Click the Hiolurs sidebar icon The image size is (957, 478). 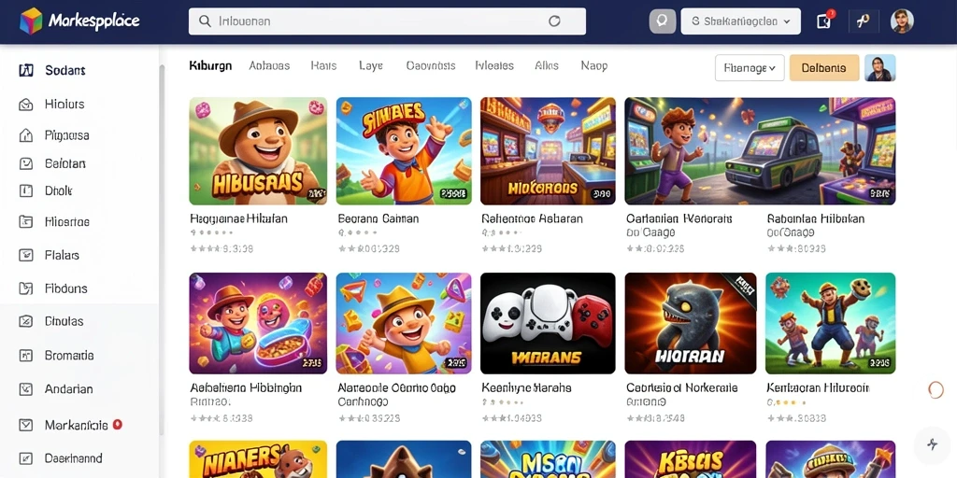26,105
